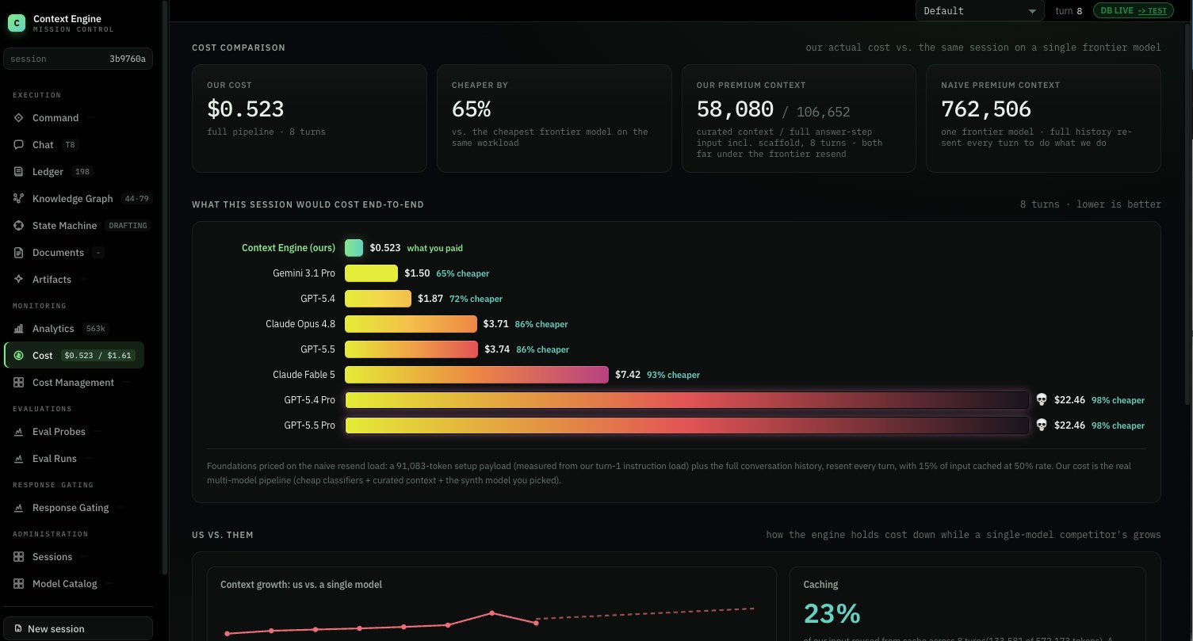
Task: Click the Eval Probes chart icon
Action: 19,432
